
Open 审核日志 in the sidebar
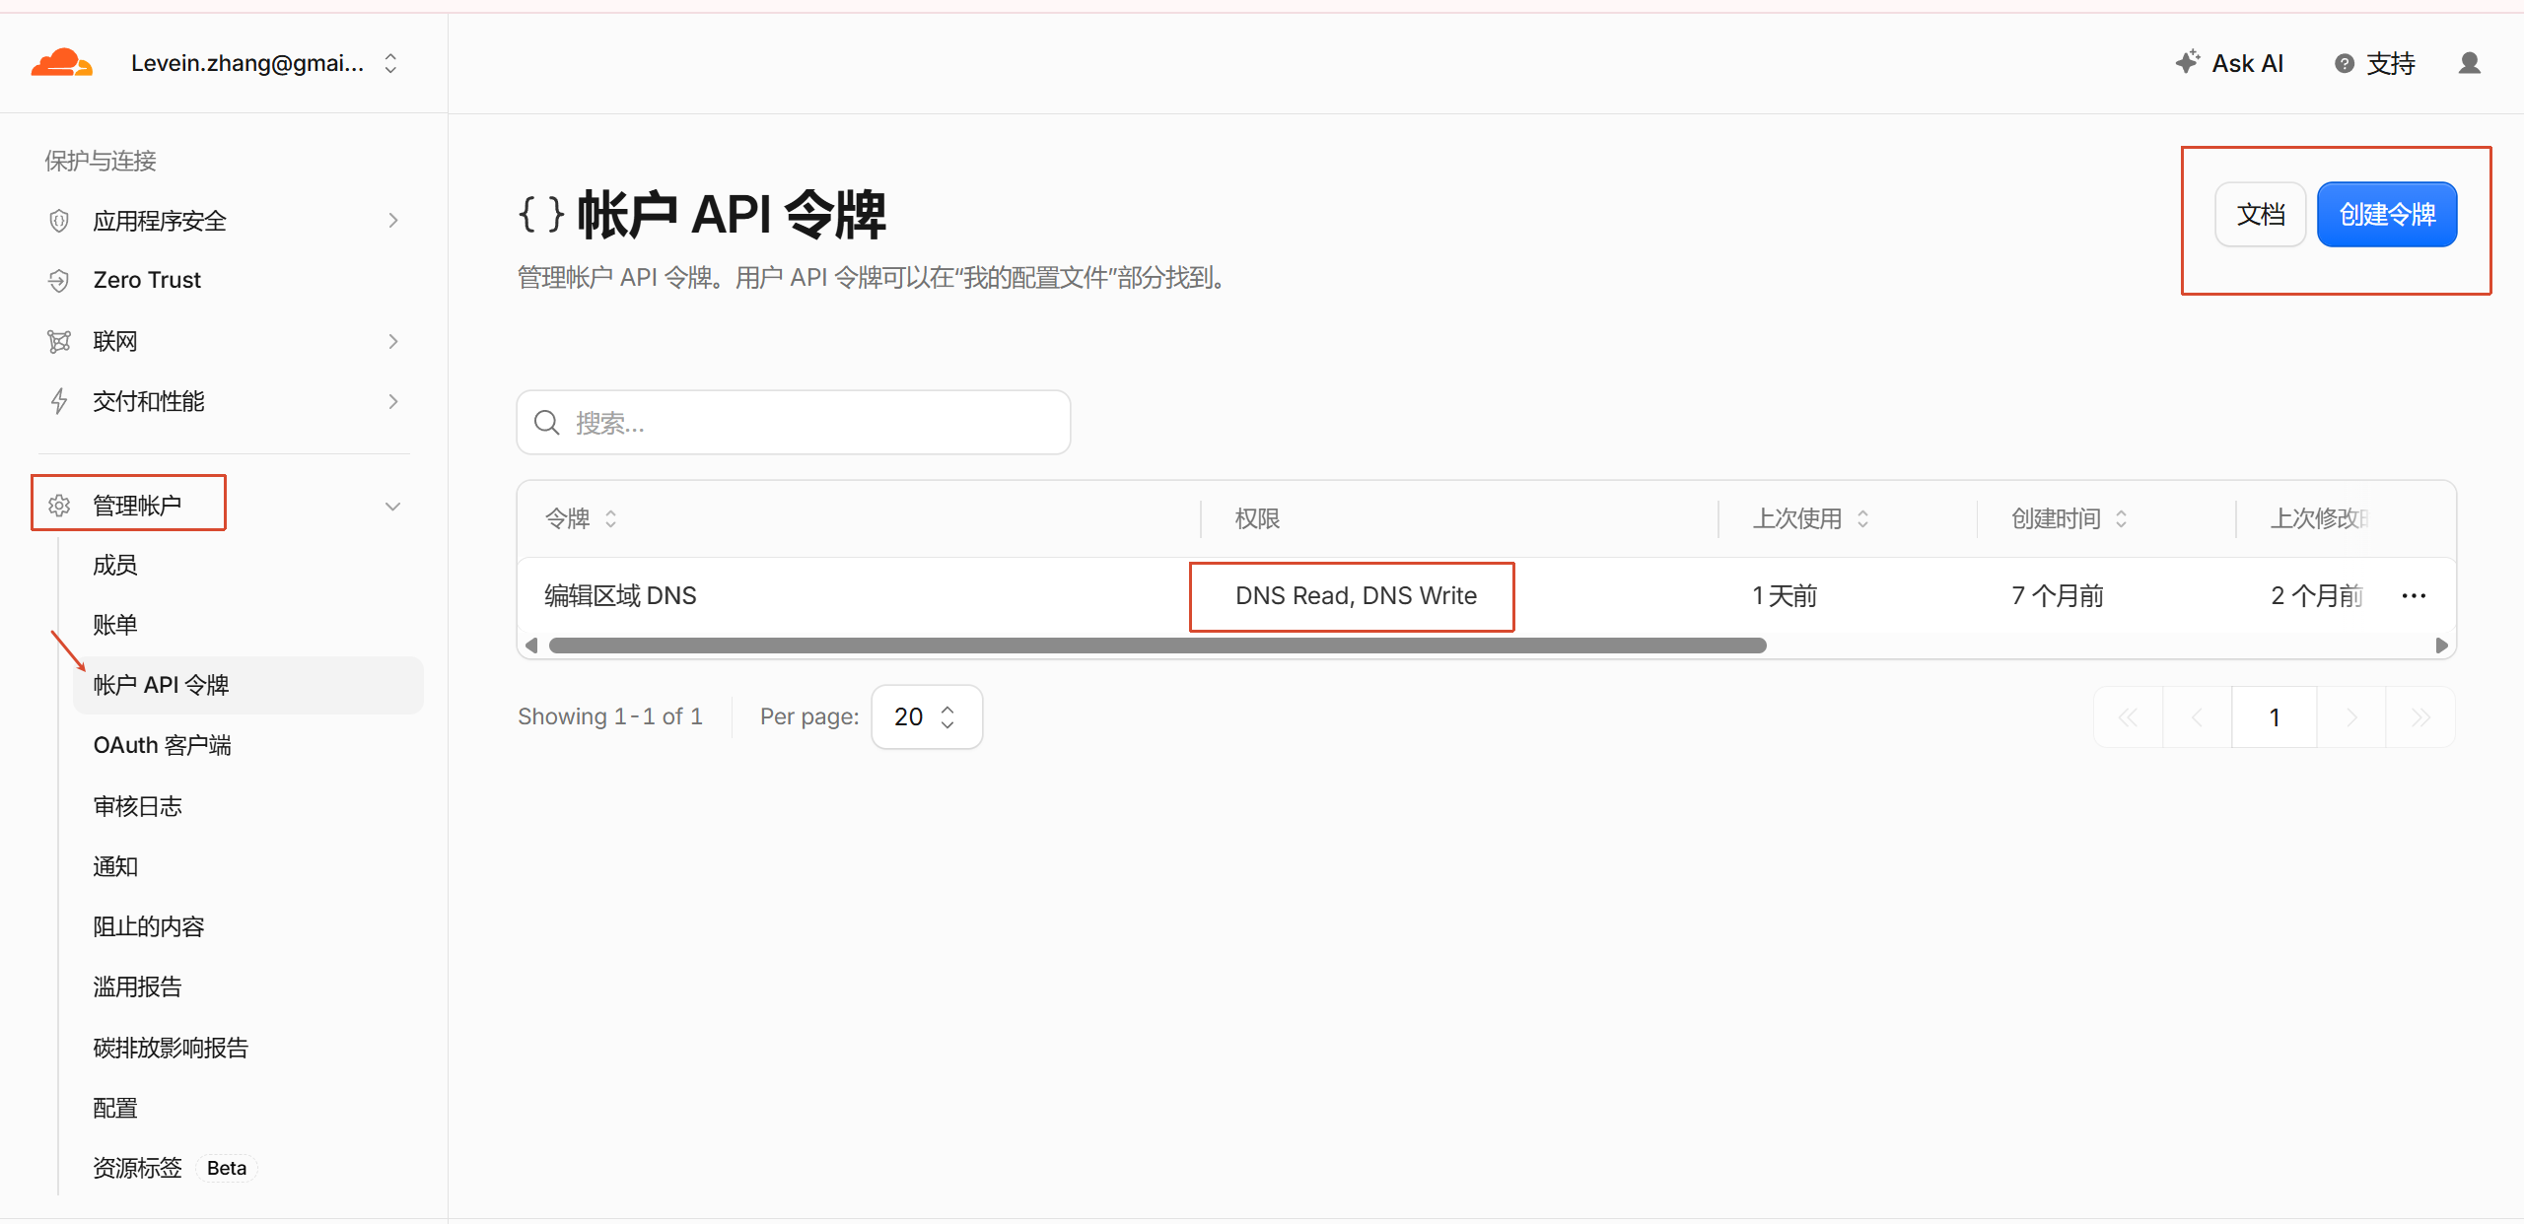click(248, 806)
